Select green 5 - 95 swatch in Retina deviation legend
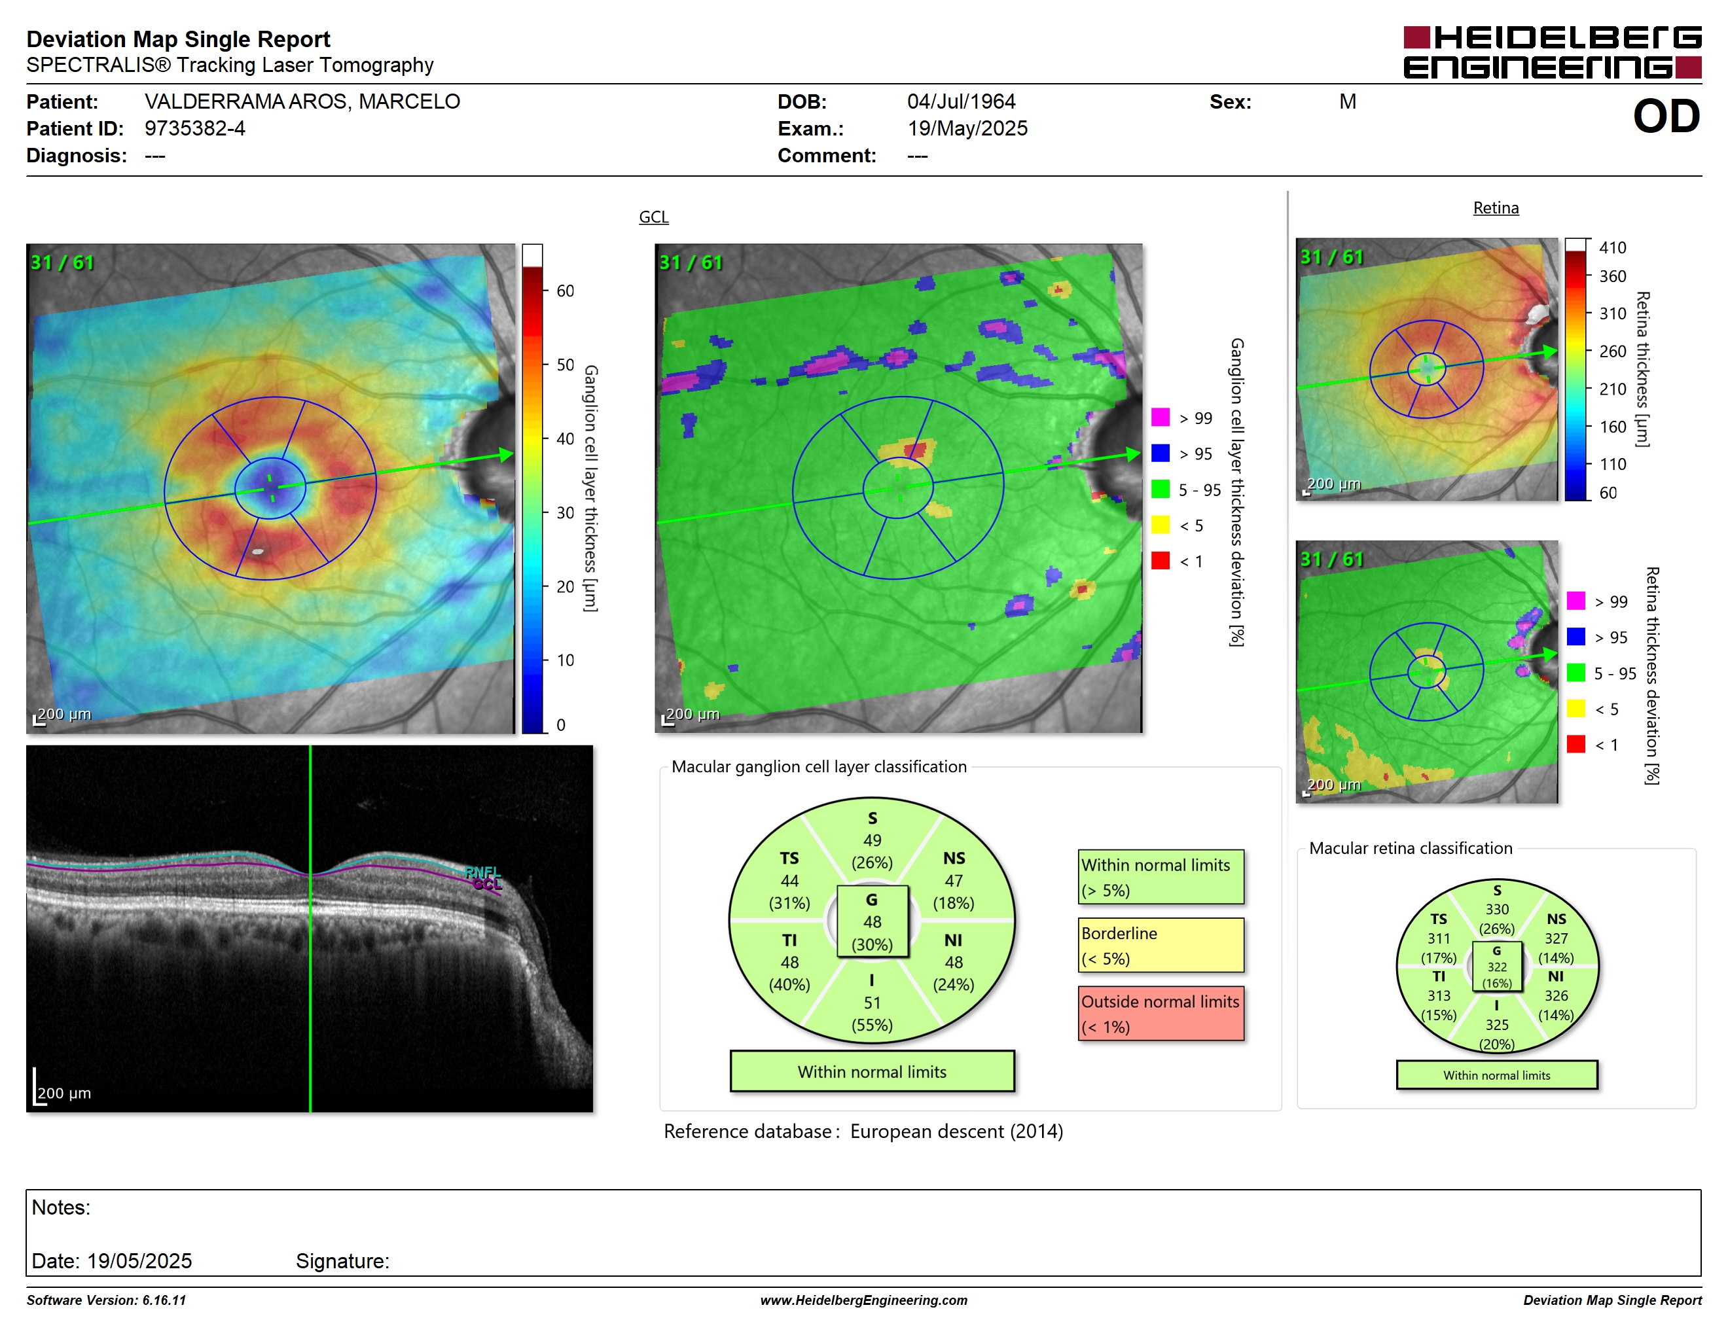Image resolution: width=1728 pixels, height=1335 pixels. point(1576,672)
